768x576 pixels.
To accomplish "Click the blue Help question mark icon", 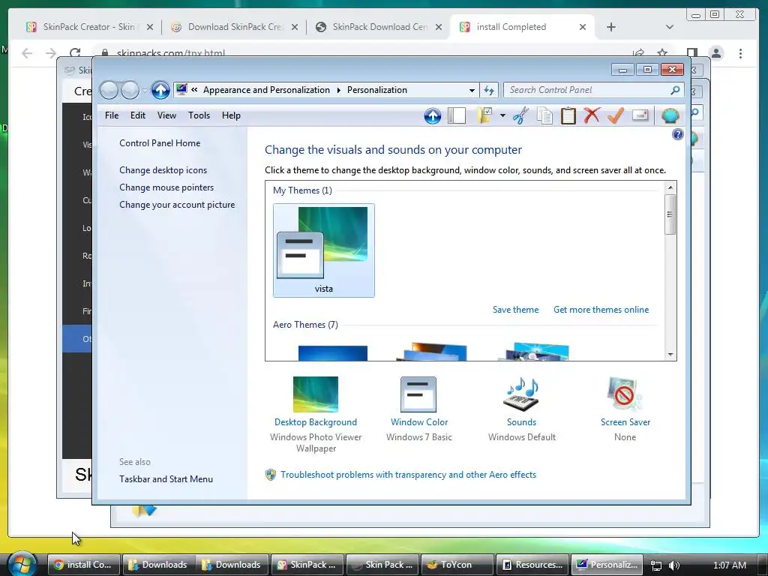I will click(678, 134).
